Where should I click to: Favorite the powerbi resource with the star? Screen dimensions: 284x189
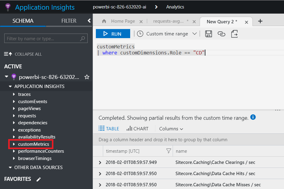click(87, 77)
